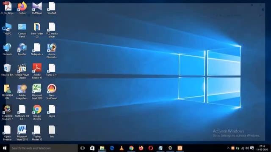The height and width of the screenshot is (152, 271).
Task: Open This PC desktop icon
Action: (x=7, y=29)
